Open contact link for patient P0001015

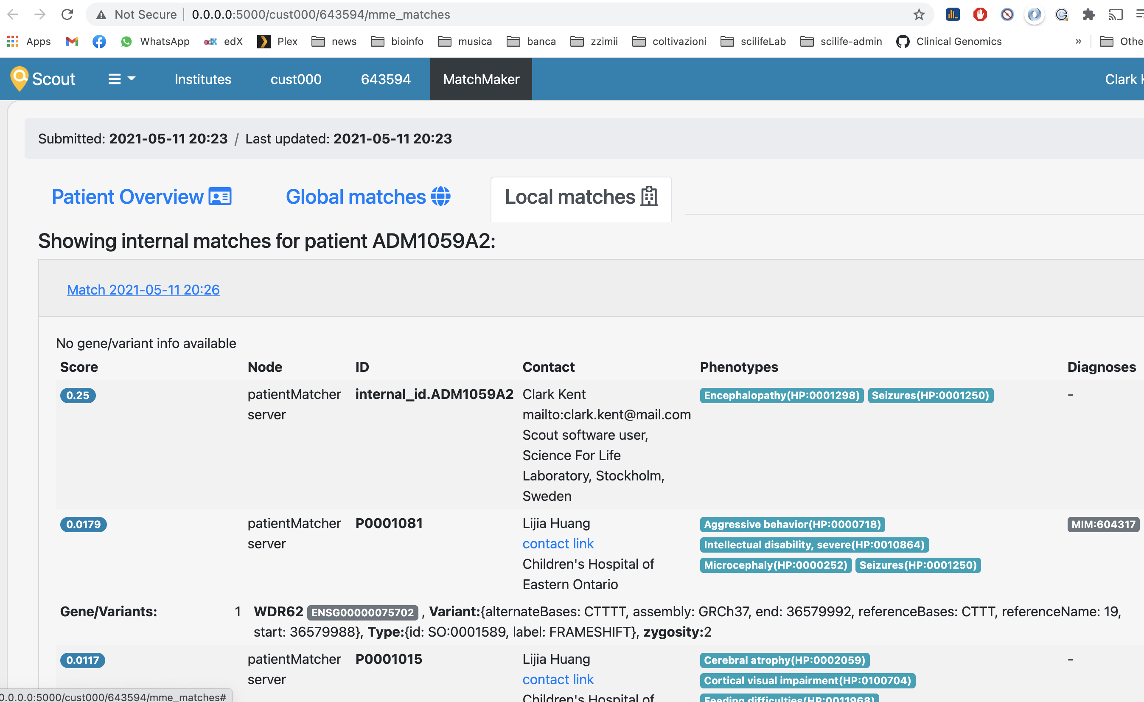pyautogui.click(x=558, y=679)
